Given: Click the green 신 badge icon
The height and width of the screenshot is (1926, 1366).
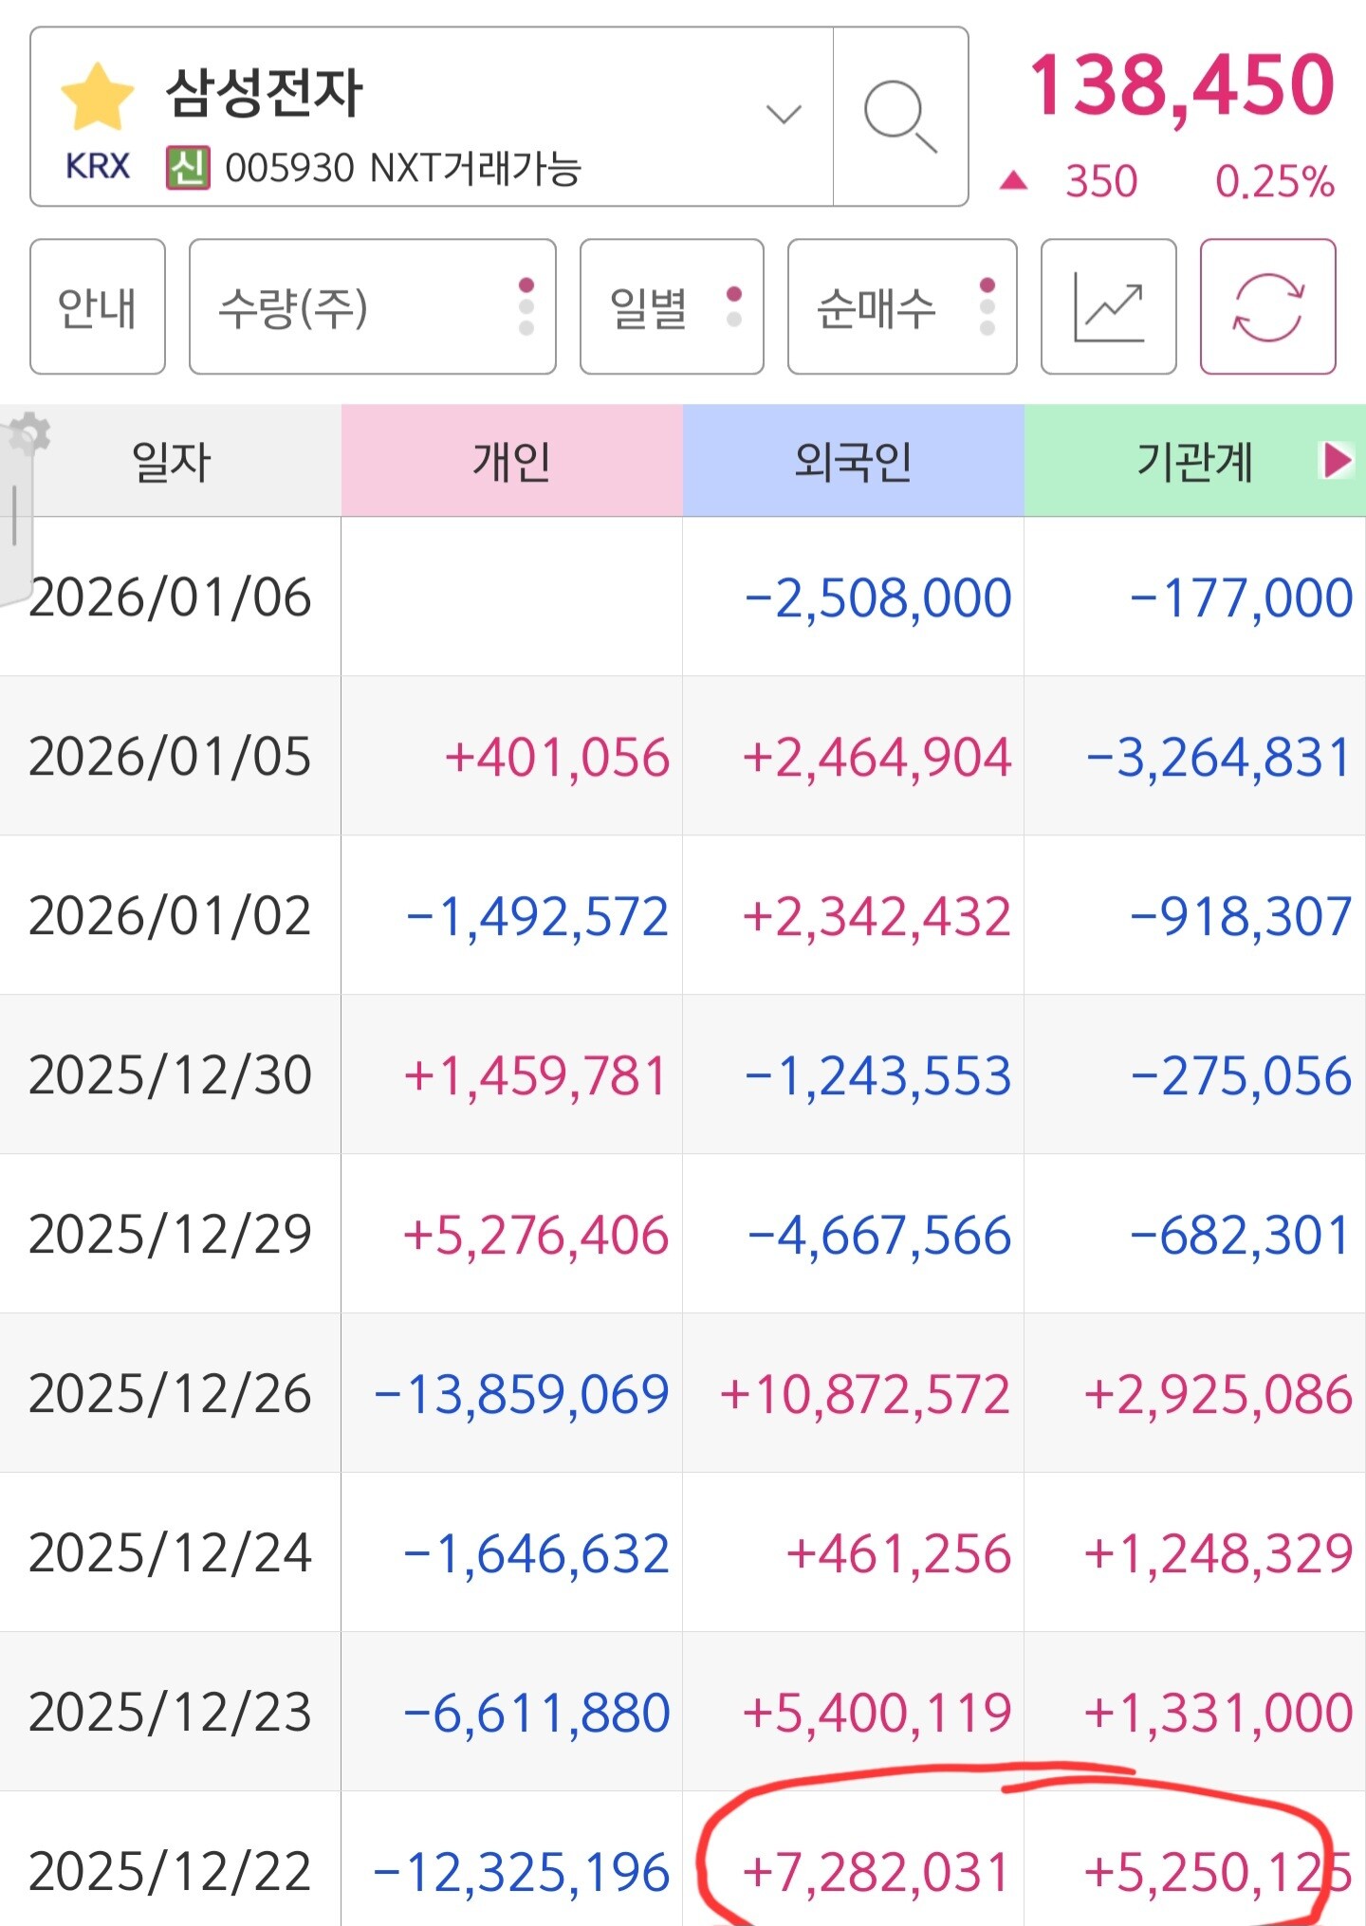Looking at the screenshot, I should click(188, 168).
